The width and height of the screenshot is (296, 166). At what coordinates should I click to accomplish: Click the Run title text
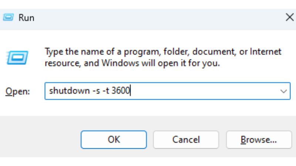[x=27, y=17]
